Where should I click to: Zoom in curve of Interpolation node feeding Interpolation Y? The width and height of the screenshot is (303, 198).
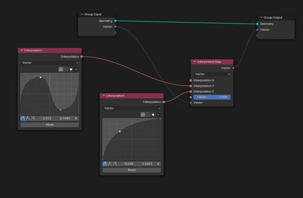point(61,69)
